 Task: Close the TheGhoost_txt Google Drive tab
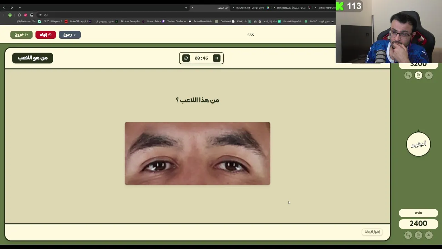(233, 8)
